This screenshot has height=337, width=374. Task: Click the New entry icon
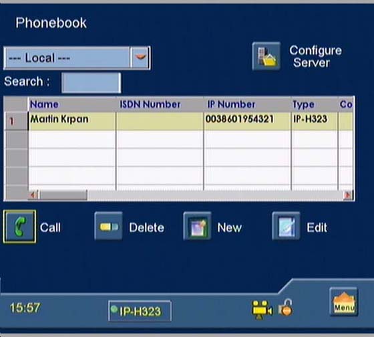click(197, 226)
